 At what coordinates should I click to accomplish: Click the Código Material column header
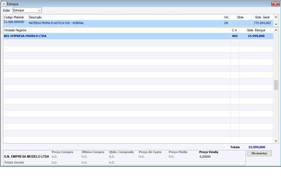click(x=14, y=17)
